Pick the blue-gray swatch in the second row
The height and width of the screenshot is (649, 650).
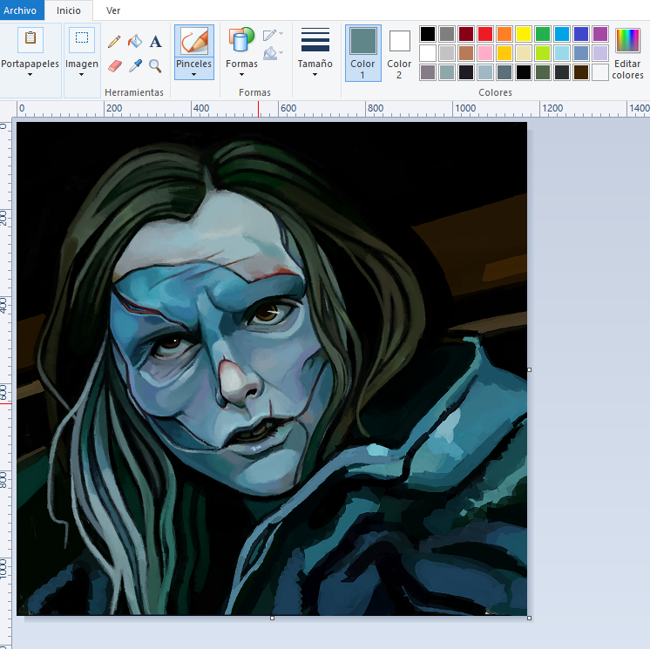coord(581,53)
